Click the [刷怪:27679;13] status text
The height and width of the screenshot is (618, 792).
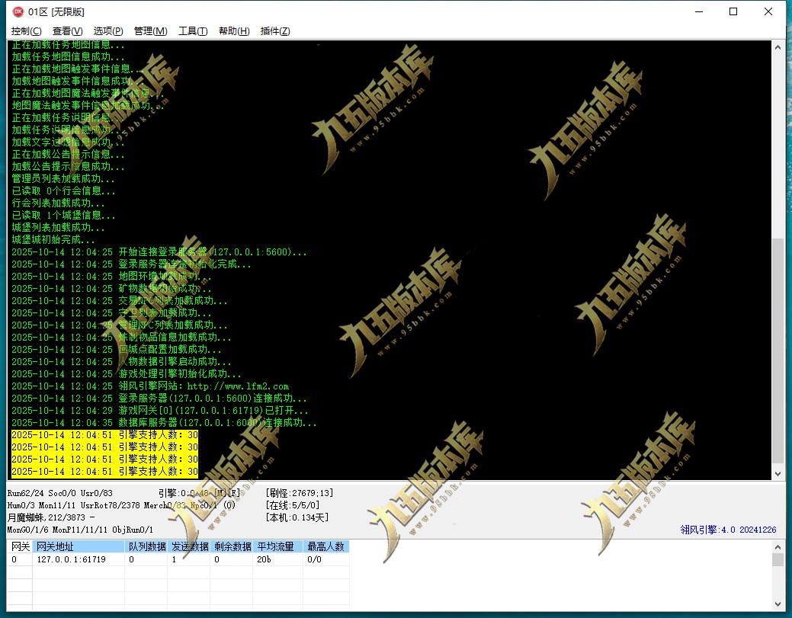point(300,493)
